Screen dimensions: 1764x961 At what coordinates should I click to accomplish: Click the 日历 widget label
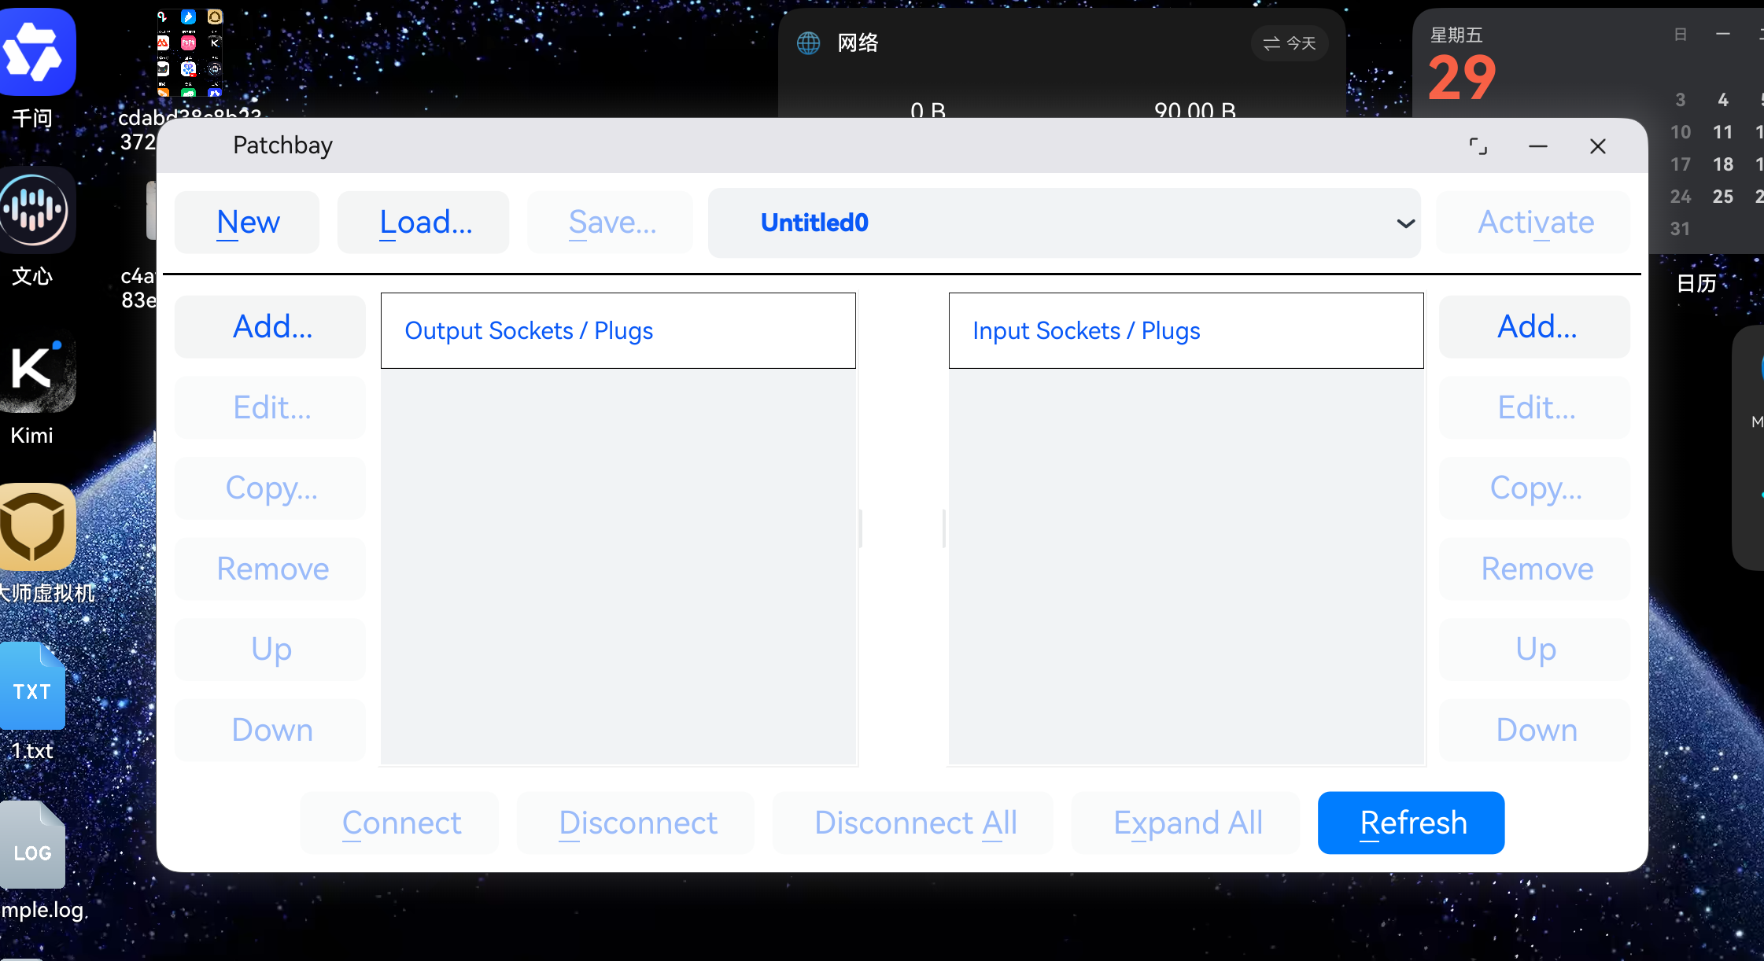(x=1696, y=283)
